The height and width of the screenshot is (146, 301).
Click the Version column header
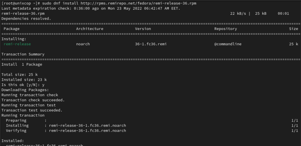[x=143, y=29]
